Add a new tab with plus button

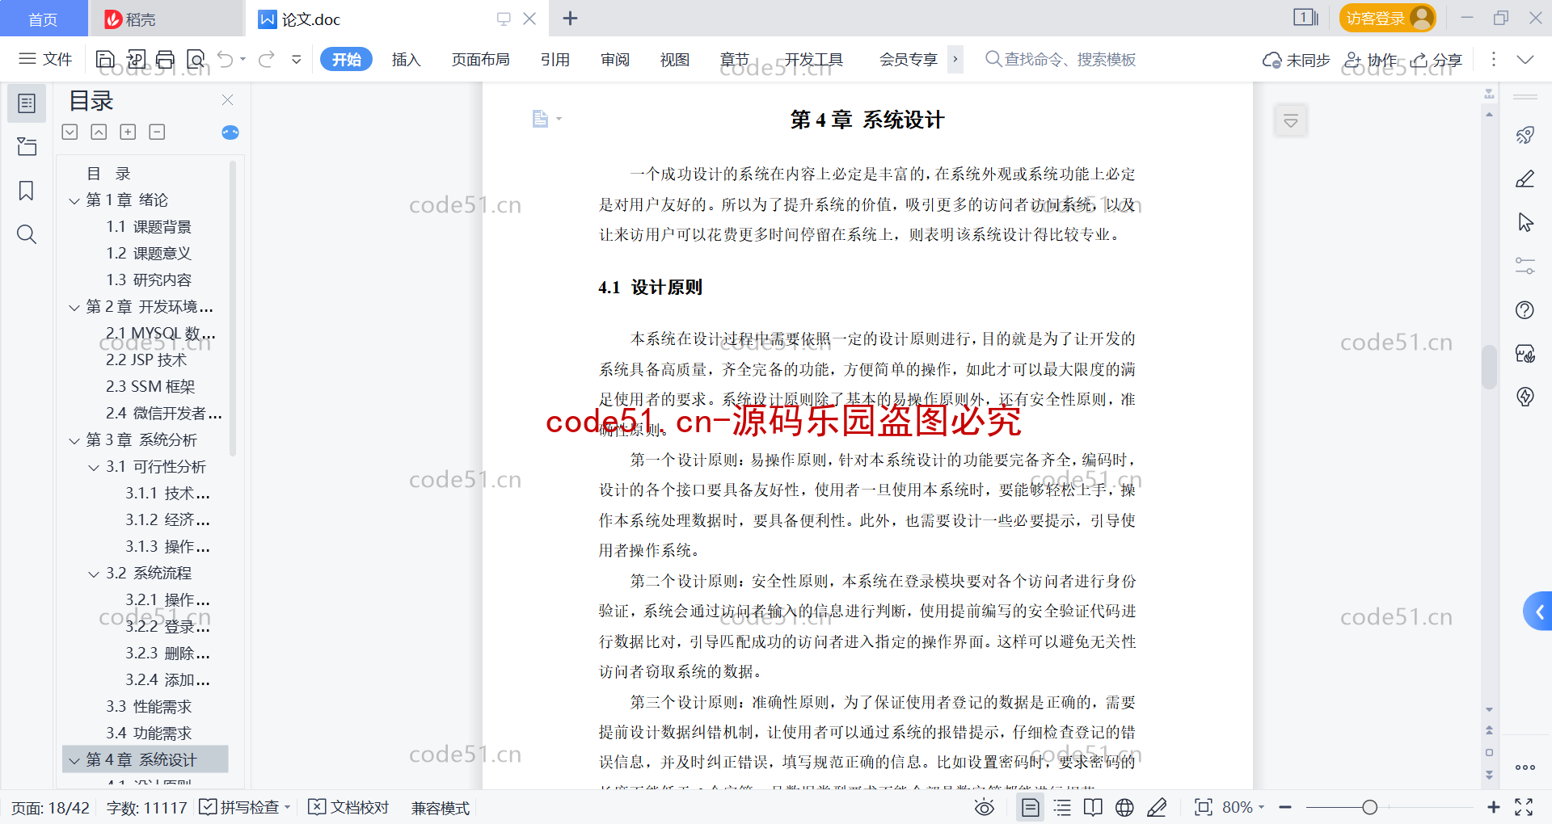570,18
